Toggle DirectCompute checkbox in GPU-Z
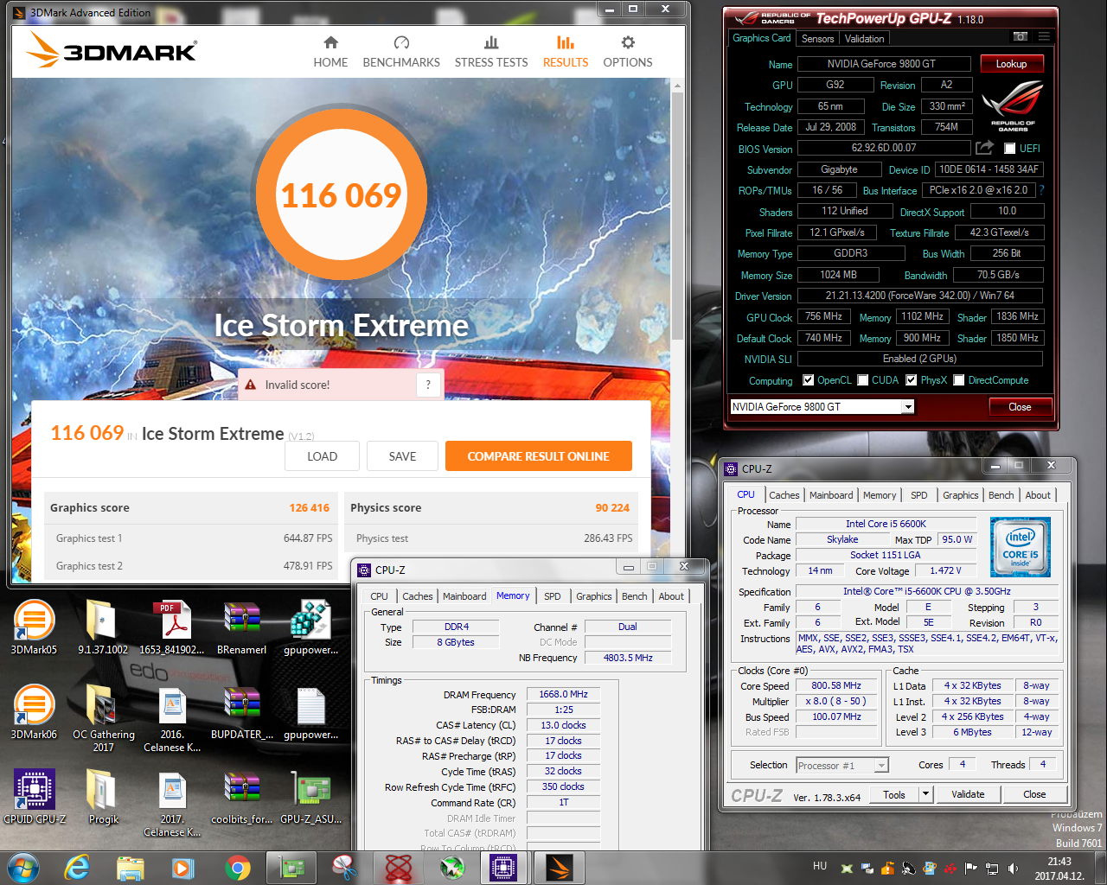 tap(958, 380)
